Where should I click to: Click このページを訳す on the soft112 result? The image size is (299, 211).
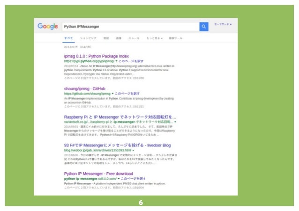(x=133, y=179)
